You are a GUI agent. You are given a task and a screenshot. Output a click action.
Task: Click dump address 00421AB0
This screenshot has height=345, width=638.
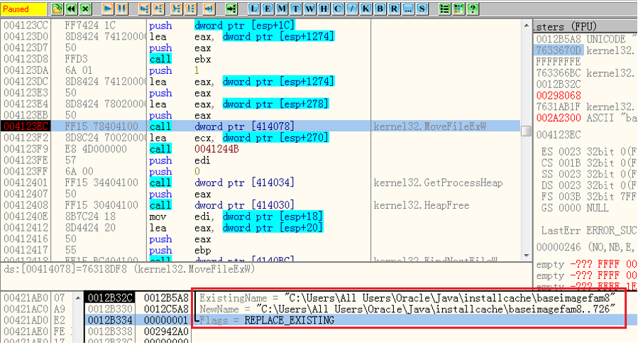[26, 298]
